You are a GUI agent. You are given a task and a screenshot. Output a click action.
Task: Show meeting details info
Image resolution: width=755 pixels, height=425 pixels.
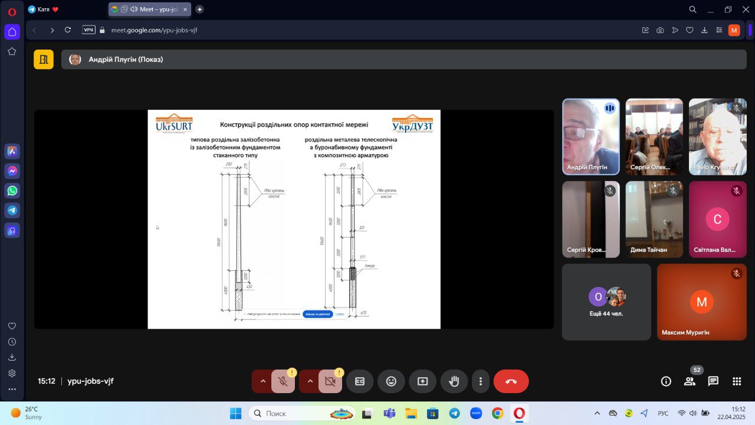[x=666, y=381]
